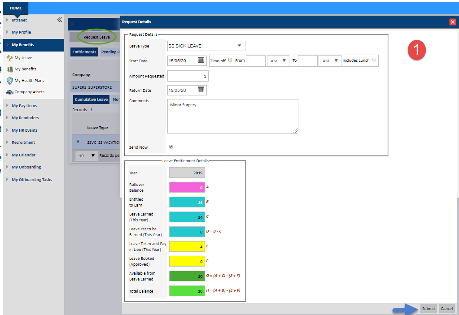Click the Available from Leave Earned box
459x315 pixels.
187,276
